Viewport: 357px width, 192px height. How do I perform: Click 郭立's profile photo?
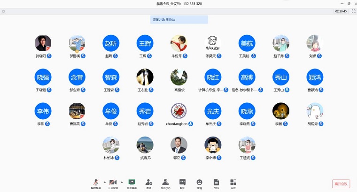[x=178, y=145]
